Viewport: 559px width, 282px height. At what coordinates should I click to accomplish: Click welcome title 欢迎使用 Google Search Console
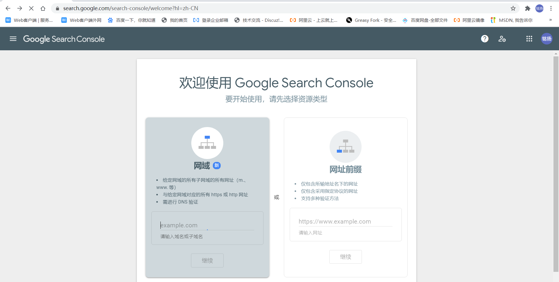pyautogui.click(x=276, y=83)
